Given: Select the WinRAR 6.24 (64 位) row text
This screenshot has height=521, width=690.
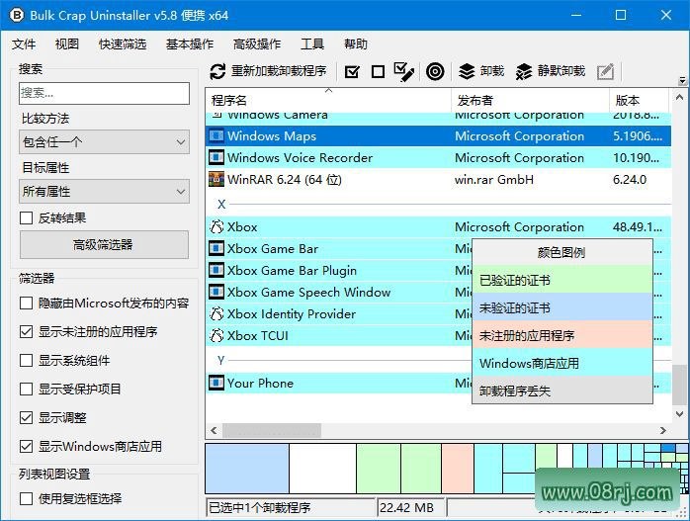Looking at the screenshot, I should point(285,180).
